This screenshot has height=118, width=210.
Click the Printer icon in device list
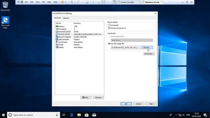57,45
